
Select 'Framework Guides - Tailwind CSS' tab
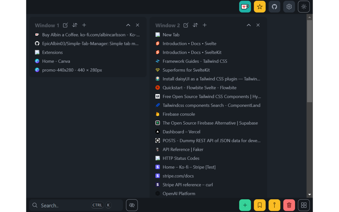coord(208,61)
